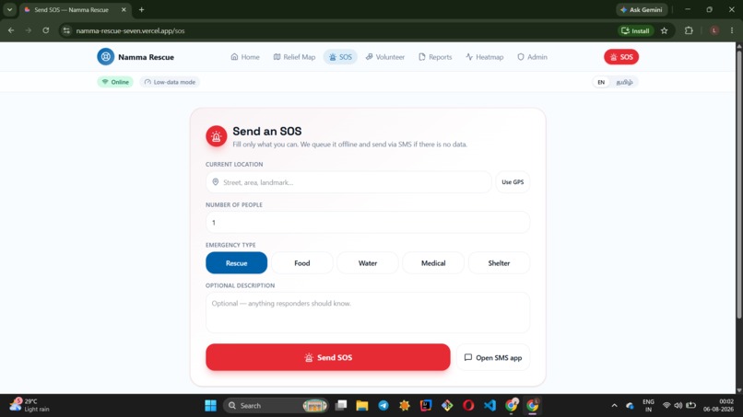743x417 pixels.
Task: Open the Relief Map page
Action: tap(294, 57)
